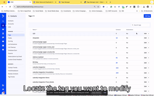Open the browser downloads icon
The image size is (154, 96).
coord(144,7)
